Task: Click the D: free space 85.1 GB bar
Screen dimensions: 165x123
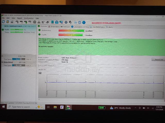Action: (x=19, y=65)
